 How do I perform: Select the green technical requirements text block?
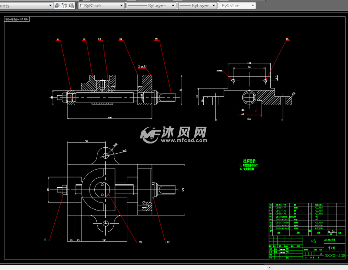tap(249, 165)
